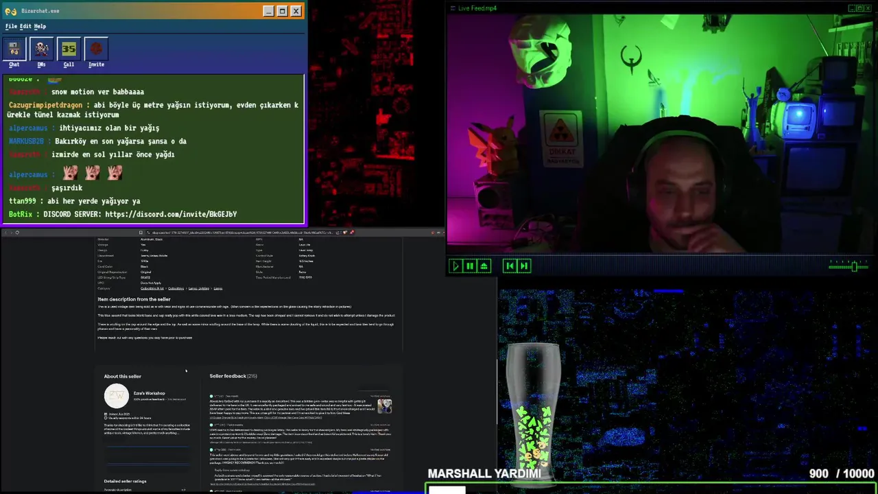Click the Cazugrimipetdragon username in chat
Viewport: 878px width, 494px height.
pyautogui.click(x=45, y=105)
